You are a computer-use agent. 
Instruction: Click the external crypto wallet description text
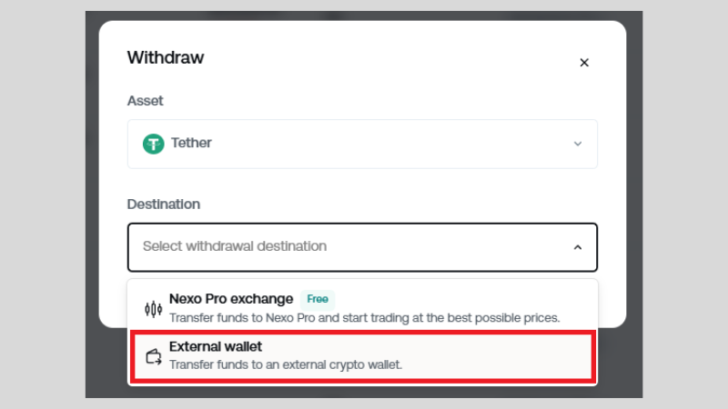(286, 365)
